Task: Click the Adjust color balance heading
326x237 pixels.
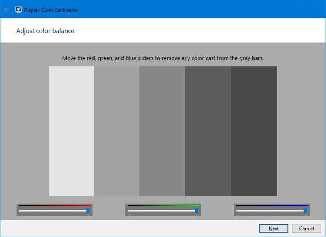Action: tap(45, 31)
